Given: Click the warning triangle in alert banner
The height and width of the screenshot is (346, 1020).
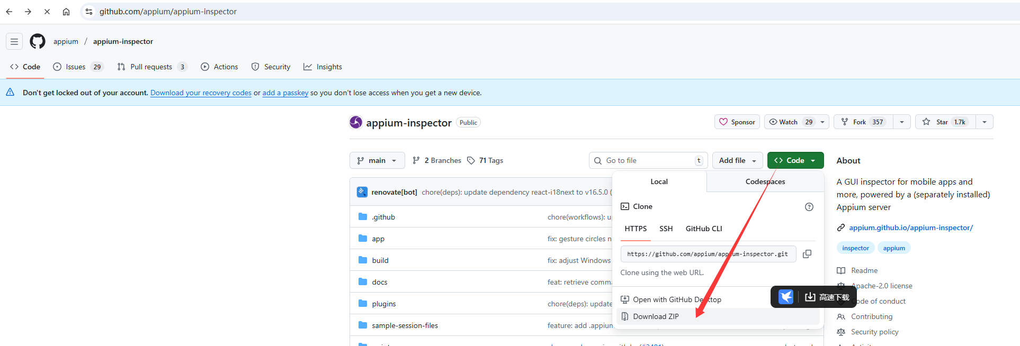Looking at the screenshot, I should pyautogui.click(x=10, y=93).
